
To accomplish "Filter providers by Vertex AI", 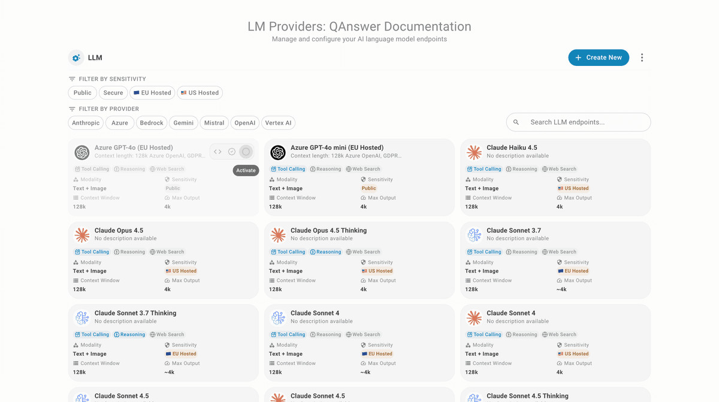I will 279,123.
